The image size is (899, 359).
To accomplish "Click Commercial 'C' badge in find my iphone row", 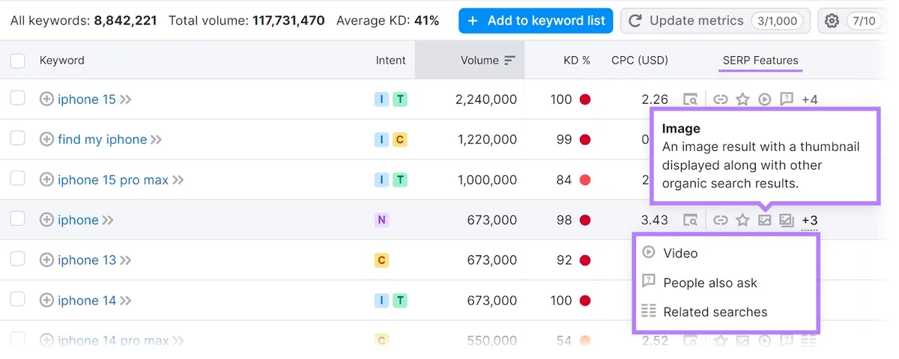I will coord(400,139).
